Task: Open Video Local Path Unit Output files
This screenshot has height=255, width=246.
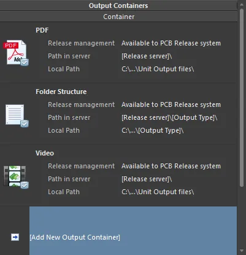Action: 158,192
